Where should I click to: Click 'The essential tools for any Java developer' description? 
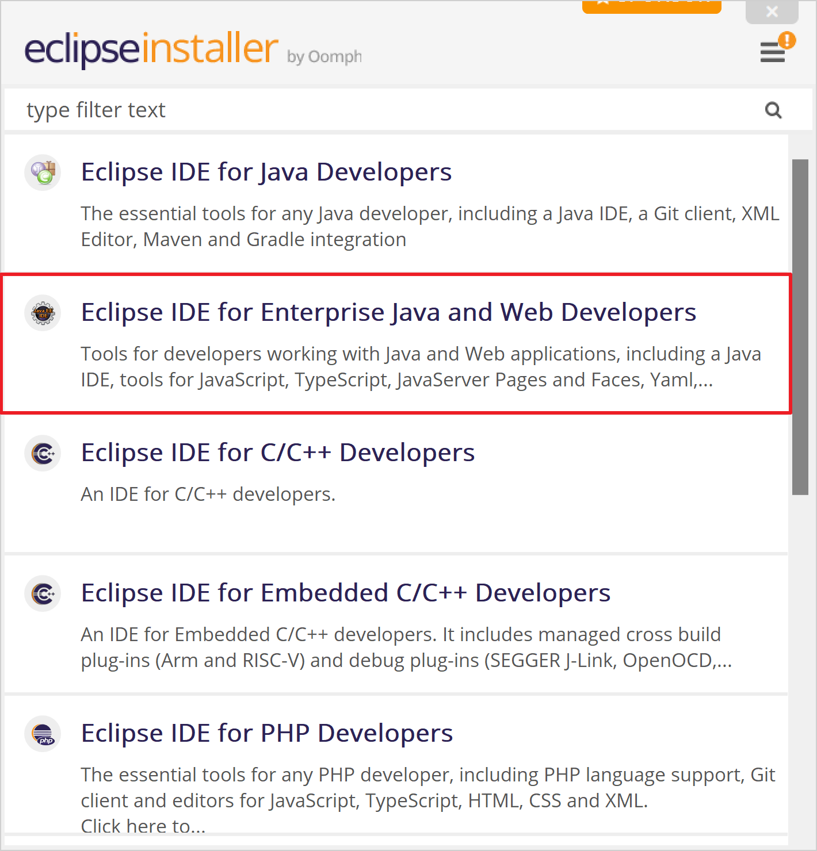[430, 227]
